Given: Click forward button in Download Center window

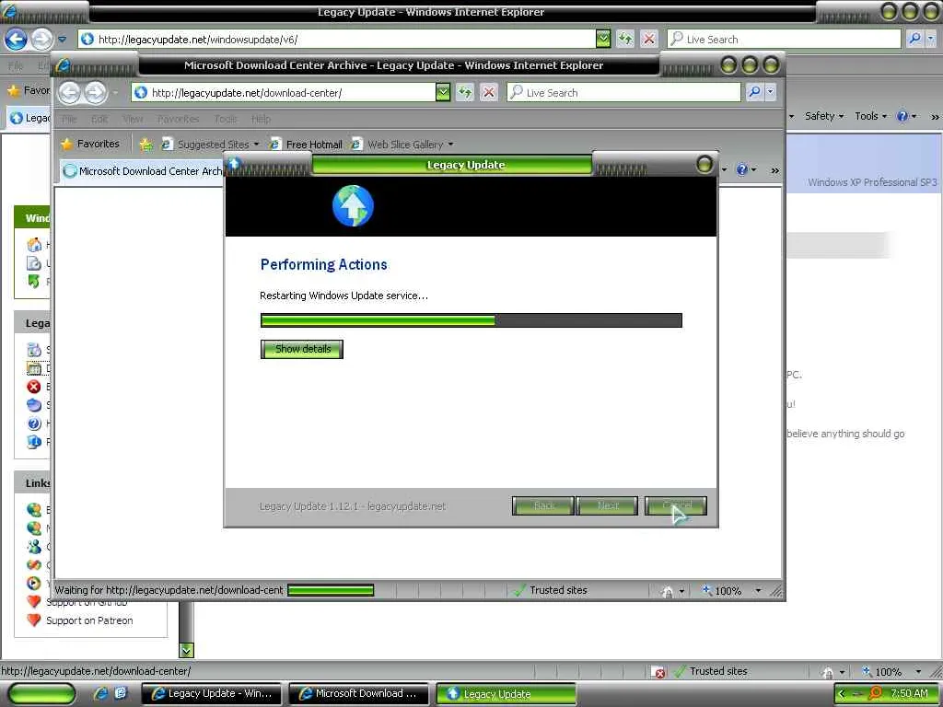Looking at the screenshot, I should 95,93.
